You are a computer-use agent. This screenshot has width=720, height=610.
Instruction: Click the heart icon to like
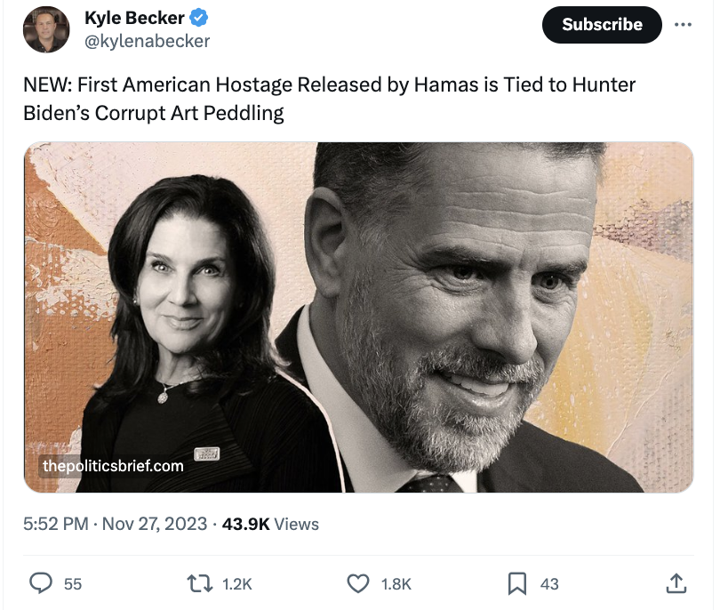[360, 584]
